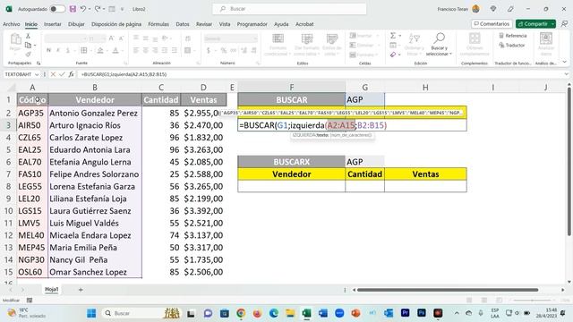
Task: Switch to the Datos tab
Action: (x=183, y=24)
